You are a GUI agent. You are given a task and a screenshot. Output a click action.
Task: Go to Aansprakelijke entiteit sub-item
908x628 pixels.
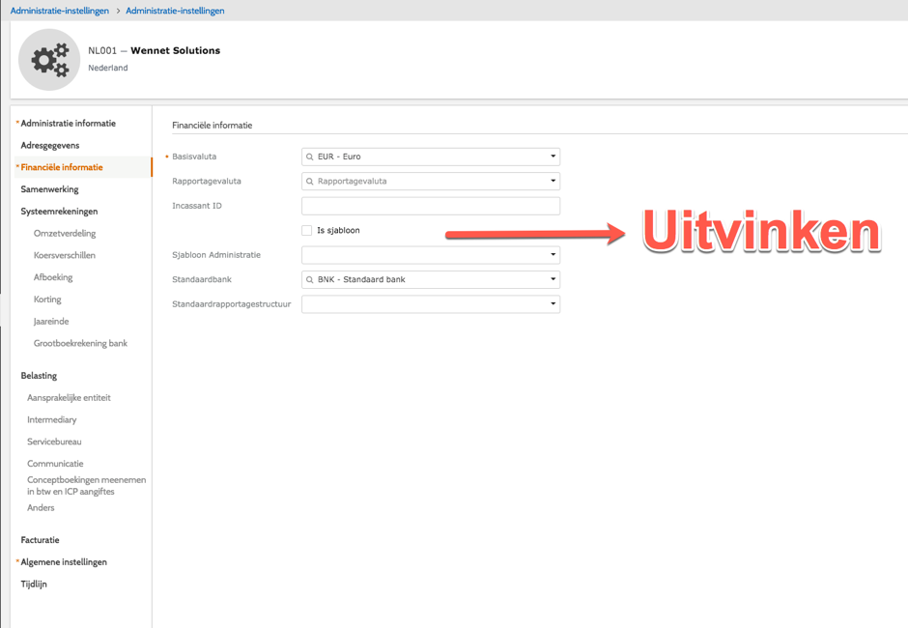(69, 398)
